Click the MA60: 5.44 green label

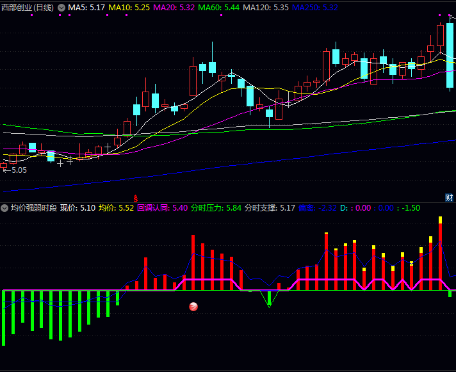point(219,8)
